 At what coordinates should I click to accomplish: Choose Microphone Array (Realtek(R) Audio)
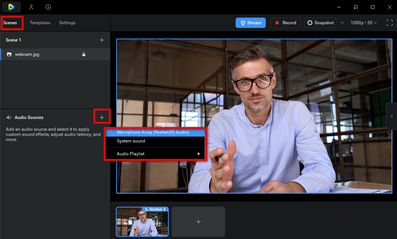[153, 132]
